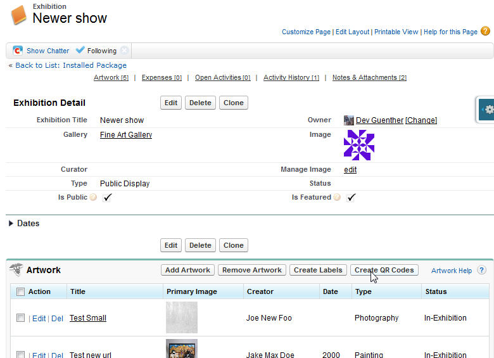Expand the Dates section
The image size is (494, 358).
(11, 224)
